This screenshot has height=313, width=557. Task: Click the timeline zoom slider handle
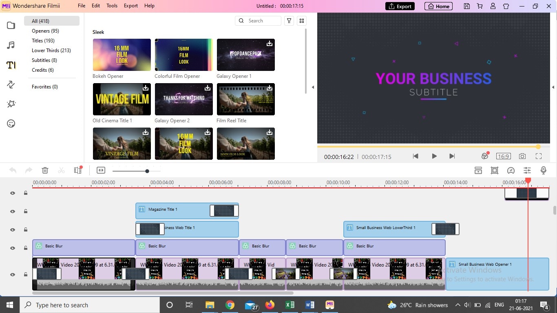pyautogui.click(x=147, y=171)
